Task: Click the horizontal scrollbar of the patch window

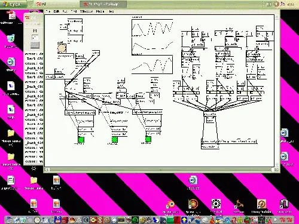Action: [x=160, y=170]
